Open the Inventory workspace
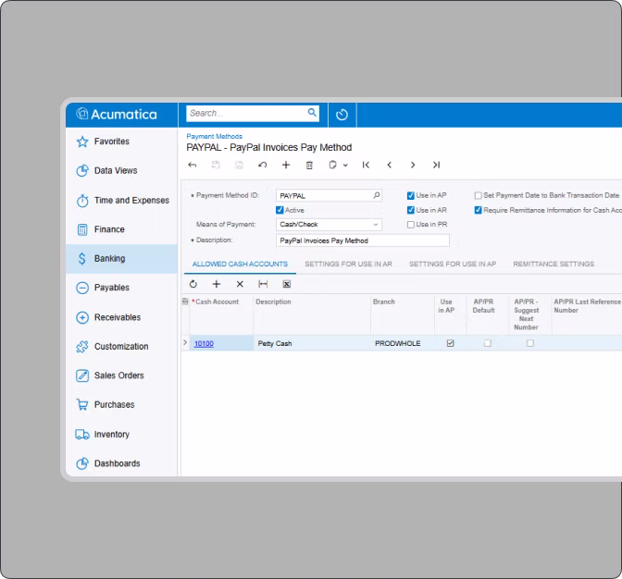Image resolution: width=622 pixels, height=579 pixels. pyautogui.click(x=121, y=435)
